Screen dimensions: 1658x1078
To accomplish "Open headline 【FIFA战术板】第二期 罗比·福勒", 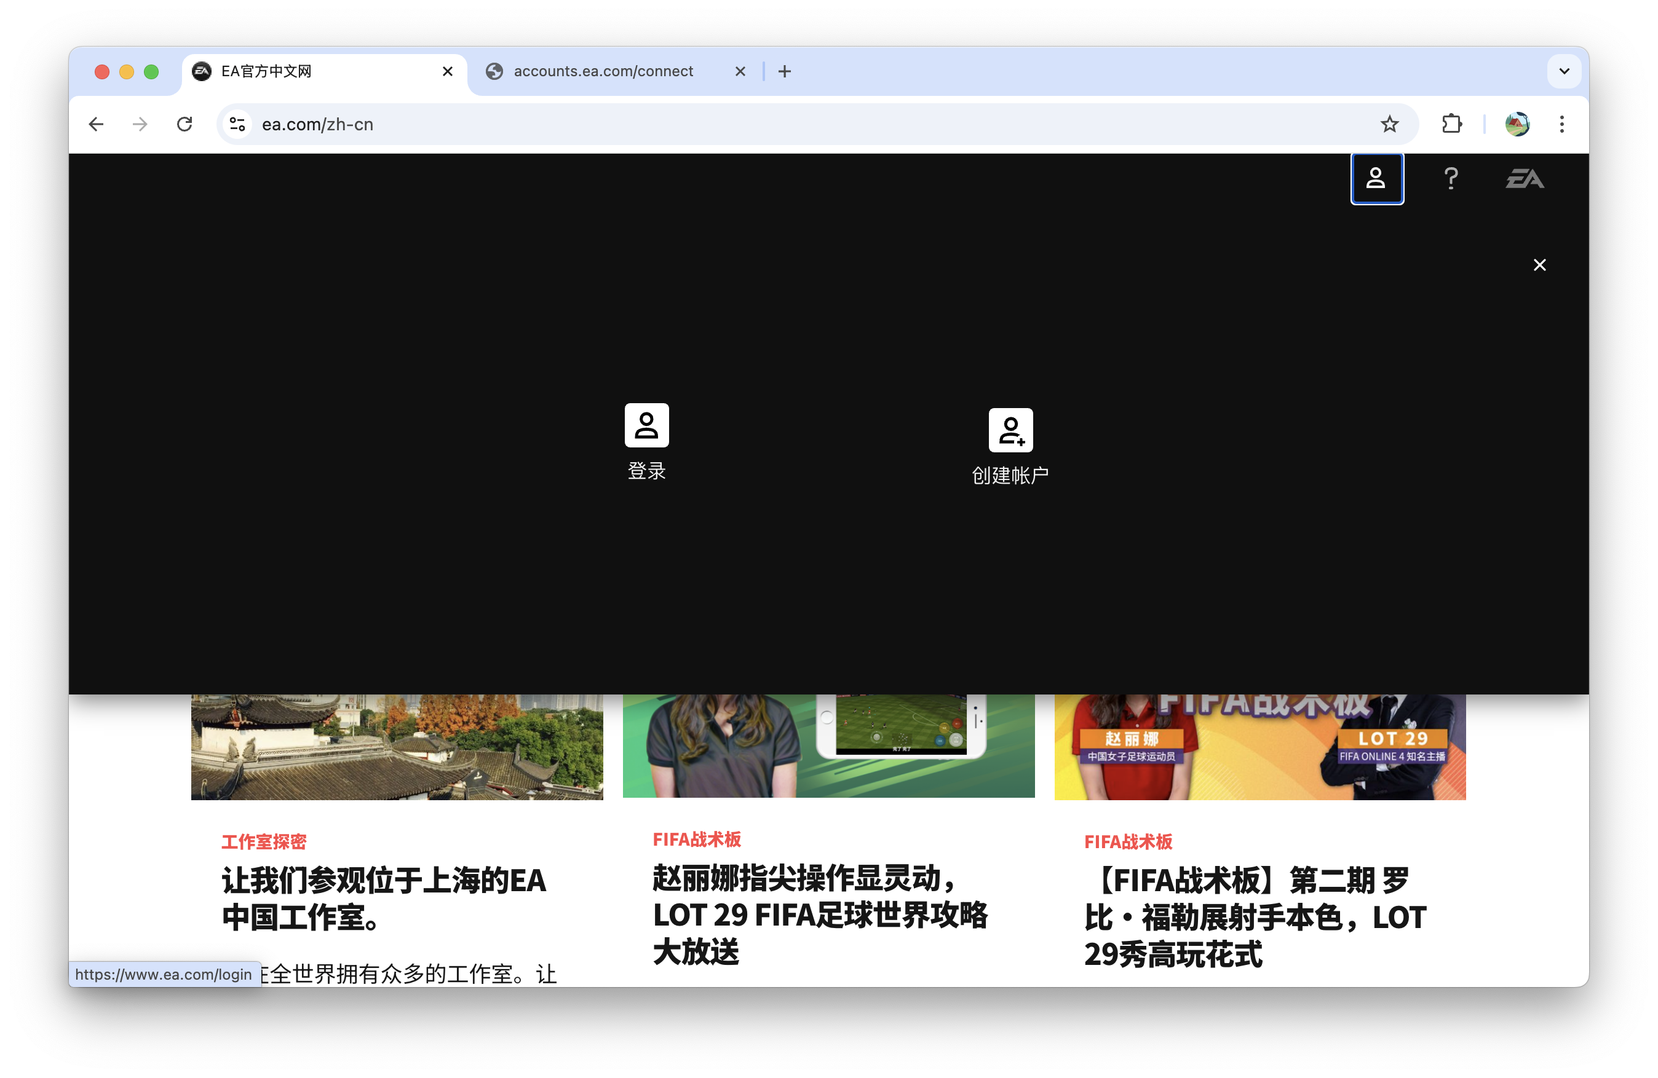I will click(1255, 917).
